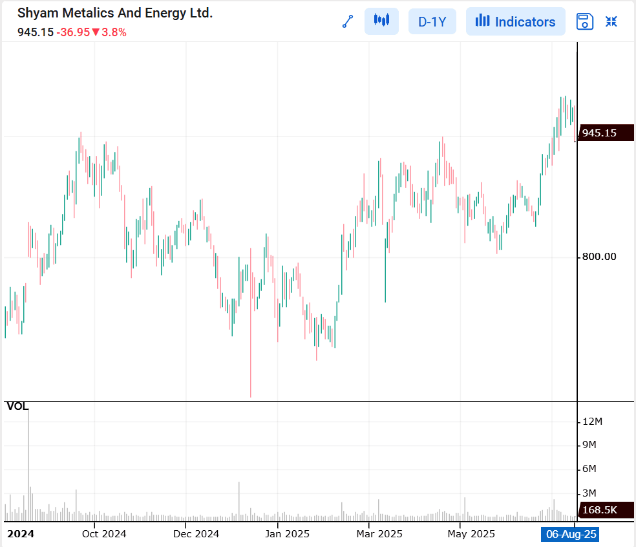Click the VOL label in the volume panel
The image size is (636, 547).
click(17, 407)
